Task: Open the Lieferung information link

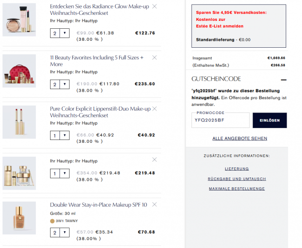Action: [x=236, y=169]
